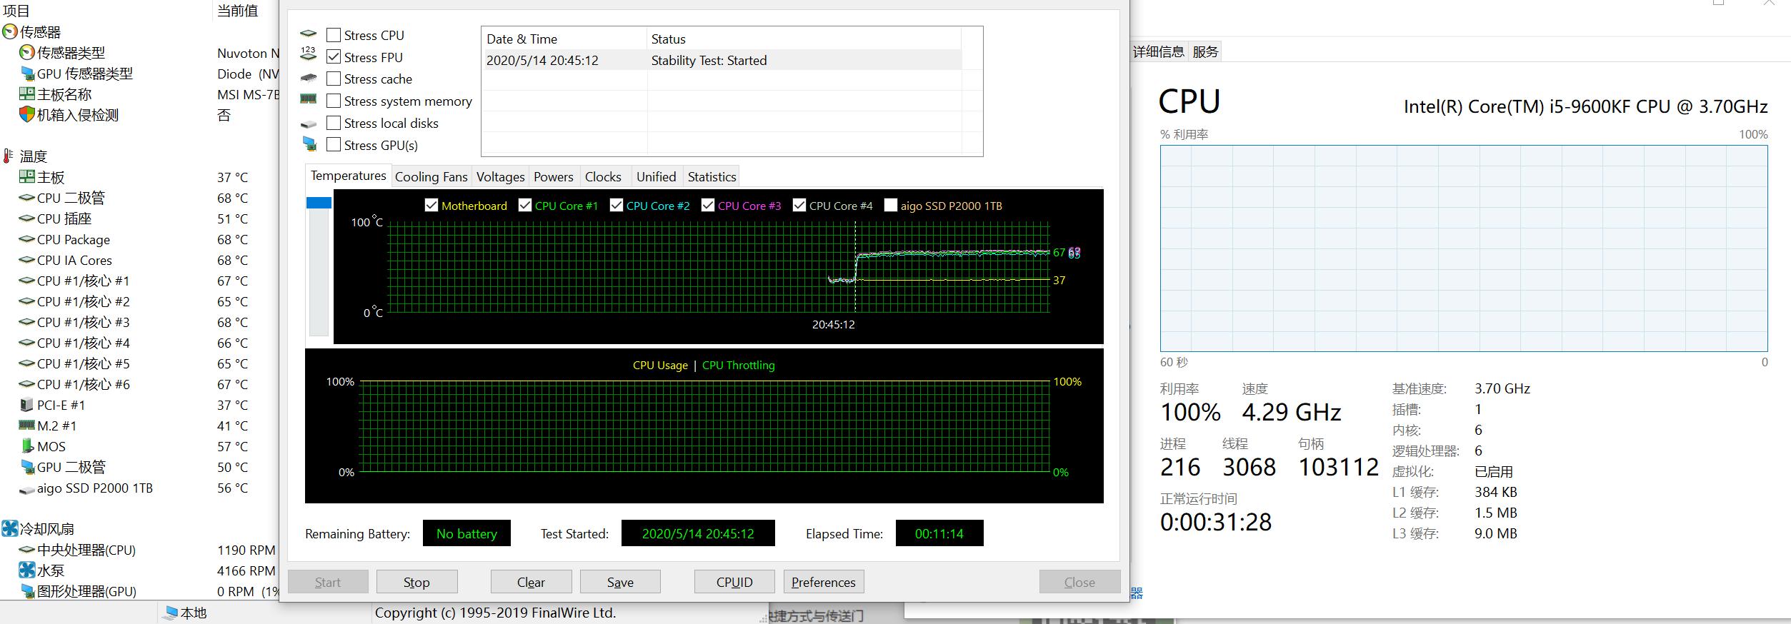Screen dimensions: 1791x624
Task: Show aigo SSD P2000 1TB on graph
Action: coord(891,206)
